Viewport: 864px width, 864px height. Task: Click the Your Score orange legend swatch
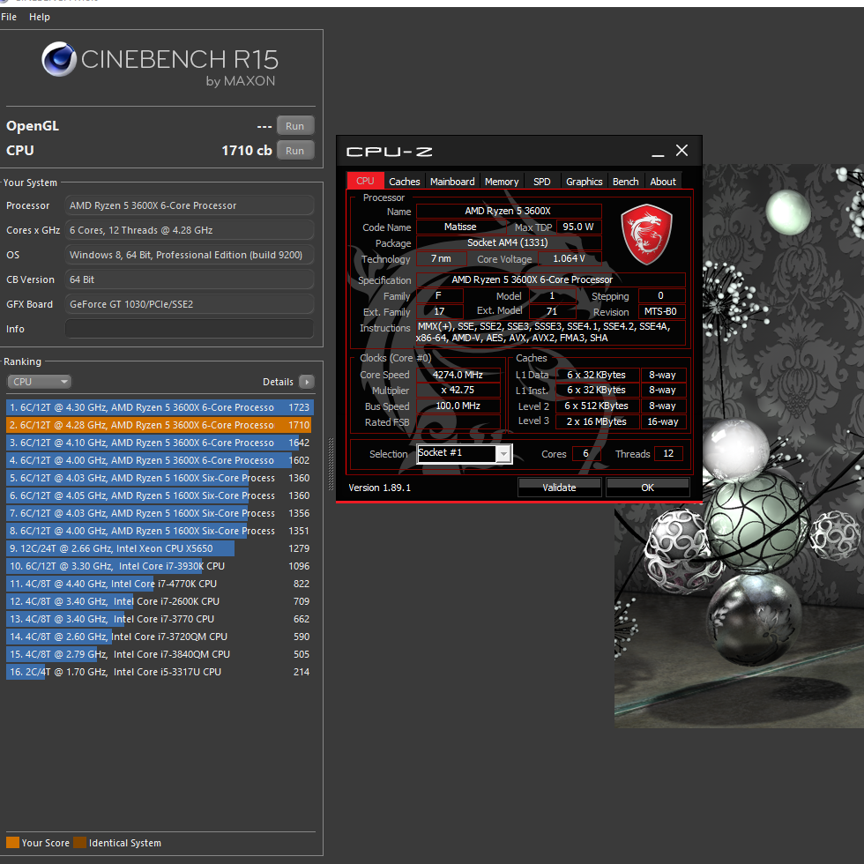(12, 843)
